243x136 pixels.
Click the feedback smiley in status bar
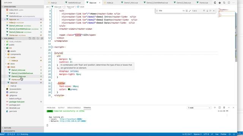click(230, 134)
